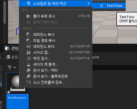Click the 모두 save all button

pyautogui.click(x=12, y=57)
